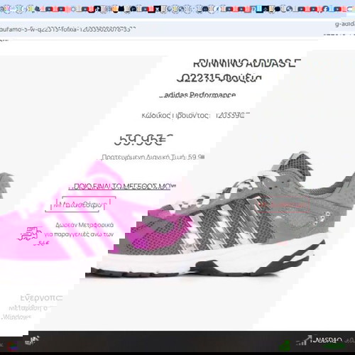Viewport: 355px width, 355px height.
Task: Switch to the Facebook browser tab
Action: [x=325, y=9]
